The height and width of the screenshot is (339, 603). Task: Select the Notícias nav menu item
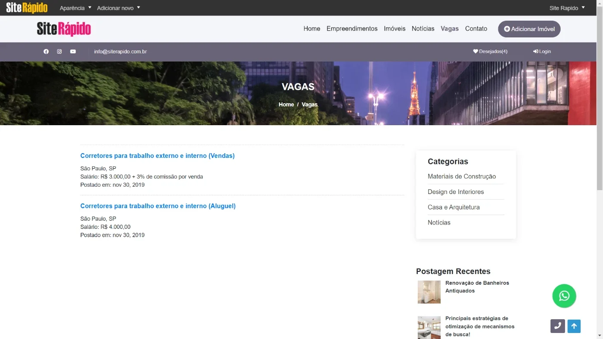(x=423, y=29)
